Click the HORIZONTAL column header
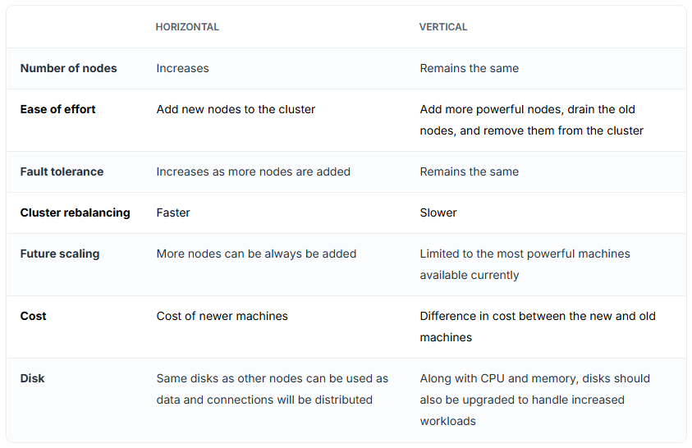 coord(187,27)
